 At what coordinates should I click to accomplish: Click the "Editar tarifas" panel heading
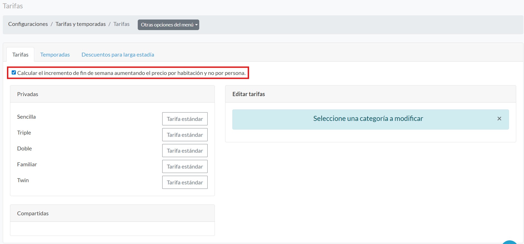[x=249, y=94]
